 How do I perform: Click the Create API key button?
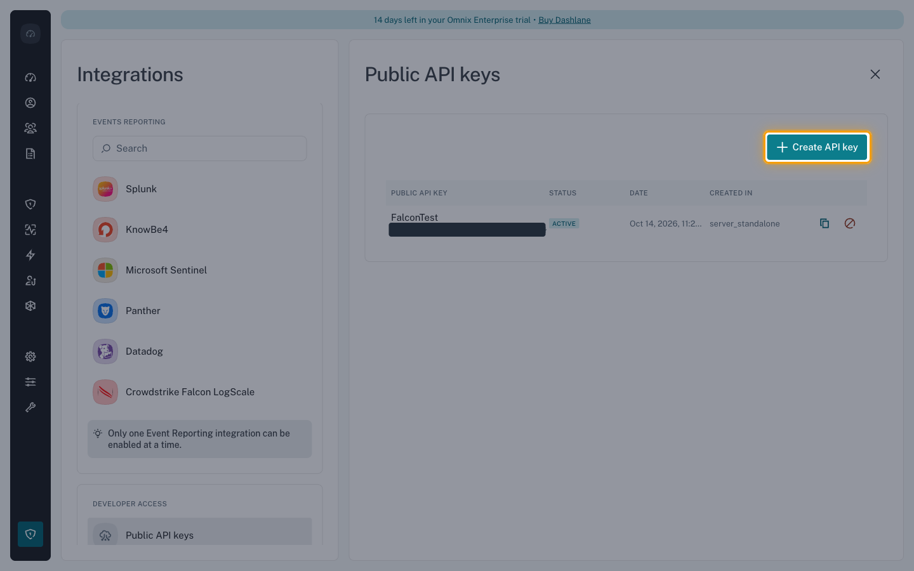tap(817, 147)
